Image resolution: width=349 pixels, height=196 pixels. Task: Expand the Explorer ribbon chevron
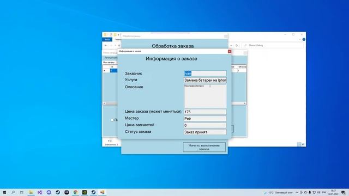click(300, 40)
